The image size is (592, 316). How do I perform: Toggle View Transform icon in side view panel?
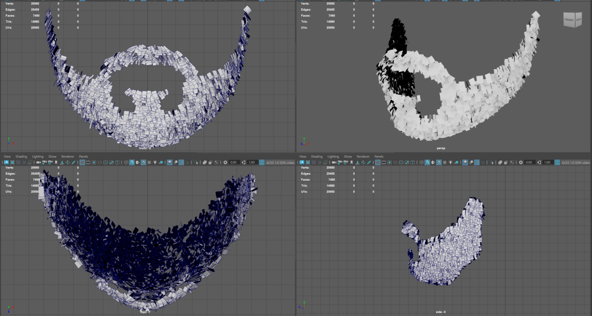[x=556, y=162]
